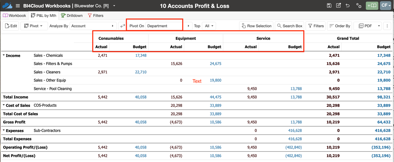
Task: Click the Pivot On Department field
Action: 164,26
